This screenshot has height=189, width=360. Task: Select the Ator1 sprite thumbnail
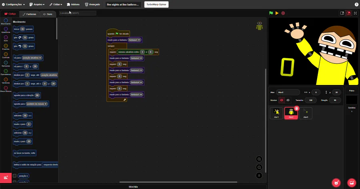click(x=276, y=113)
